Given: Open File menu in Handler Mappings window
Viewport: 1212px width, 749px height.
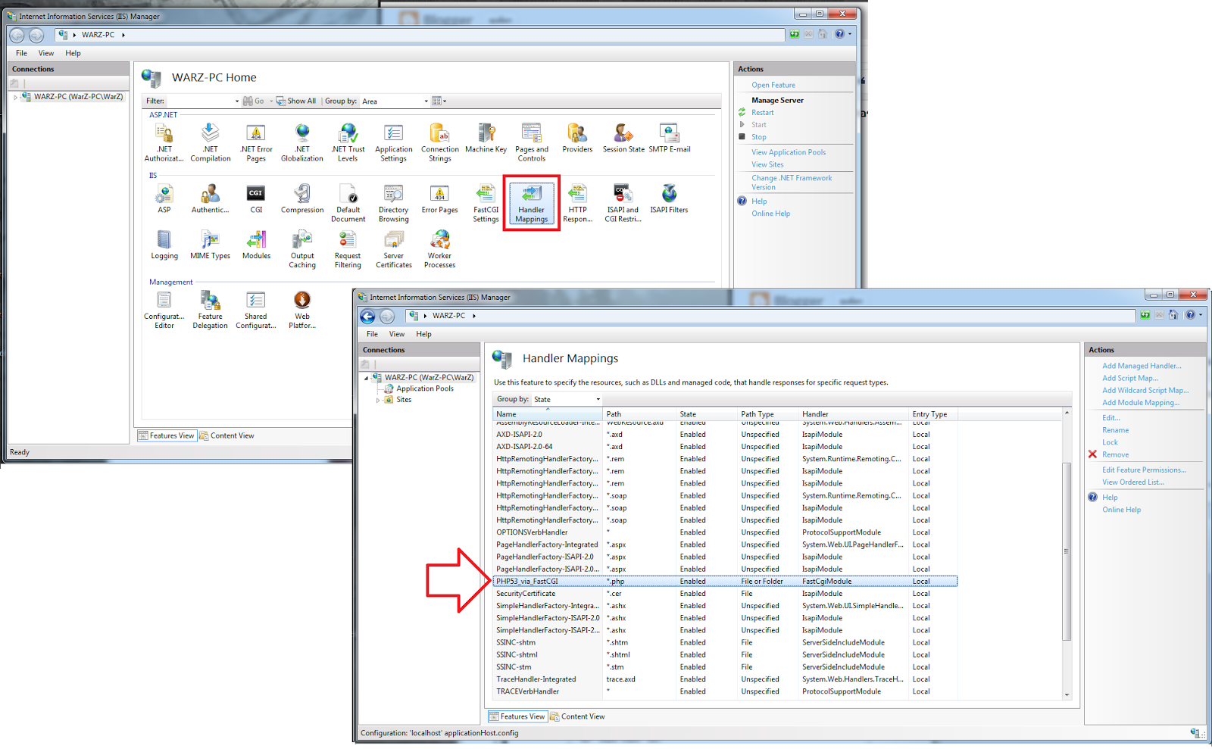Looking at the screenshot, I should (372, 334).
